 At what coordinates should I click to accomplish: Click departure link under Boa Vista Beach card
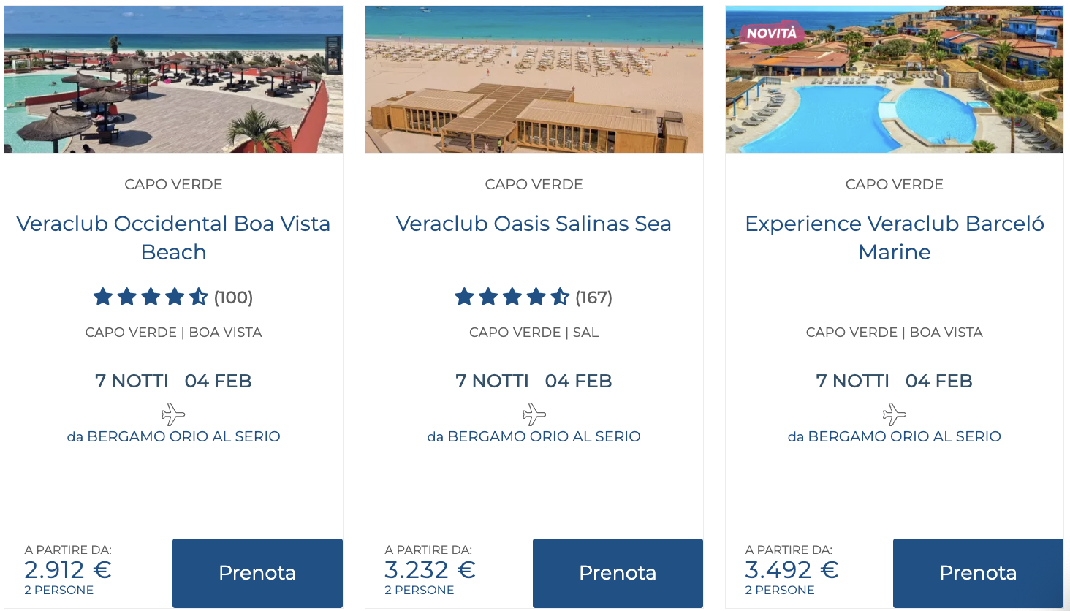[x=173, y=436]
